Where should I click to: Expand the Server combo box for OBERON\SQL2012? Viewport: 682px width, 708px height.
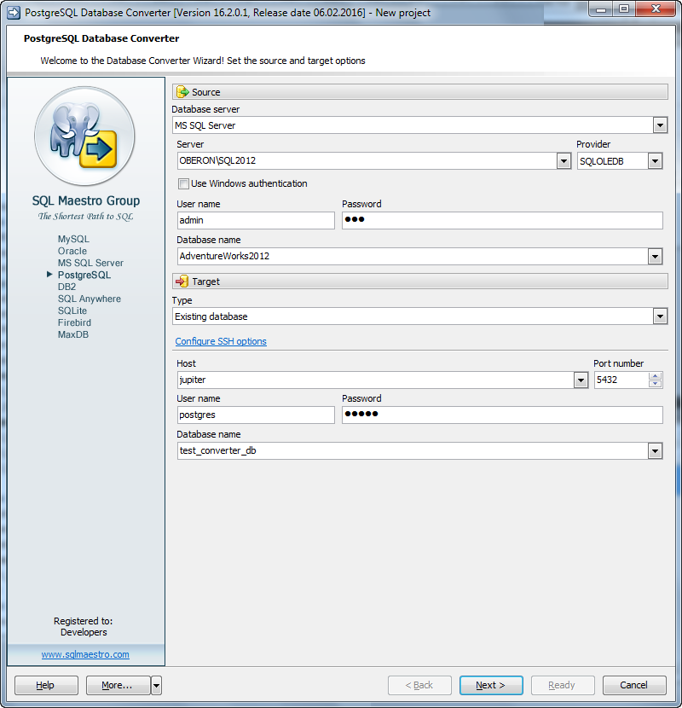point(564,160)
